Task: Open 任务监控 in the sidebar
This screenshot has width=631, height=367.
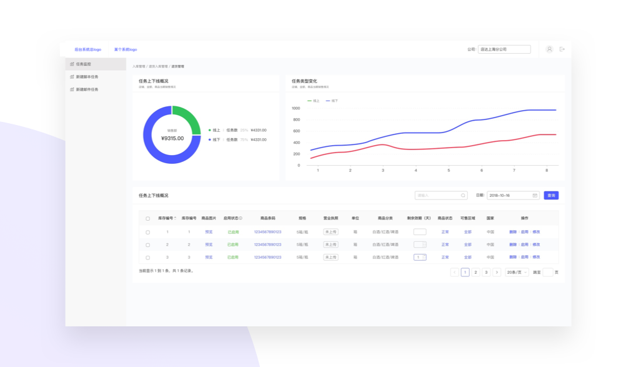Action: (x=96, y=64)
